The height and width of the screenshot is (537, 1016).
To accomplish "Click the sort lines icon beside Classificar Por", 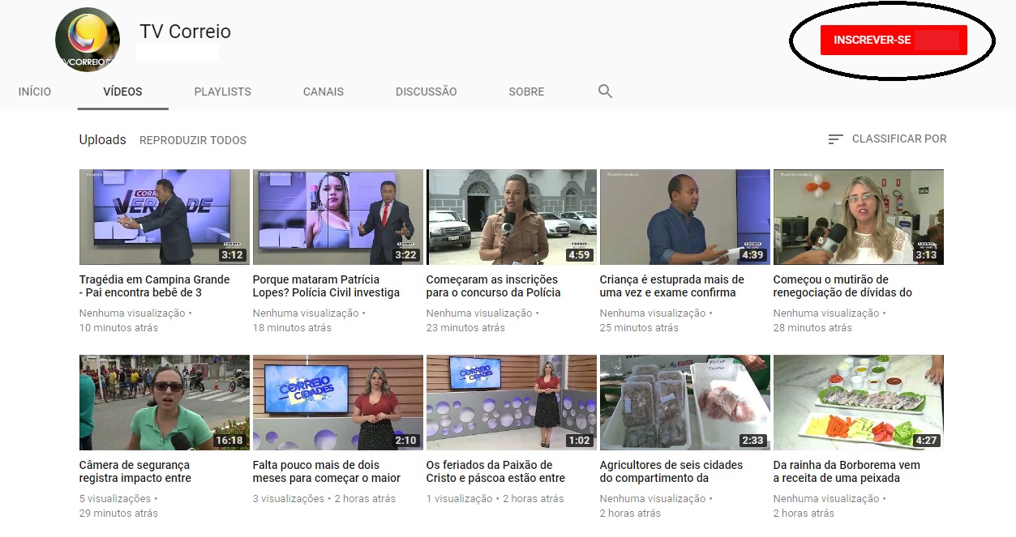I will 835,139.
